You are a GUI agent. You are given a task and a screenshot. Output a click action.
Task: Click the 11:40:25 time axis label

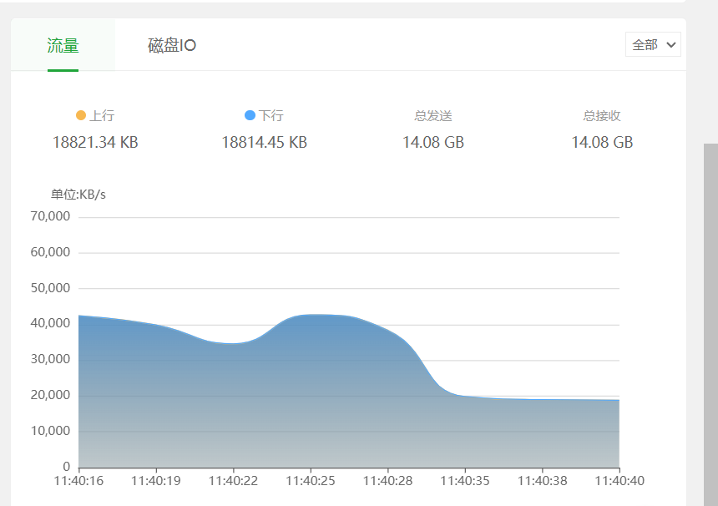click(x=311, y=481)
